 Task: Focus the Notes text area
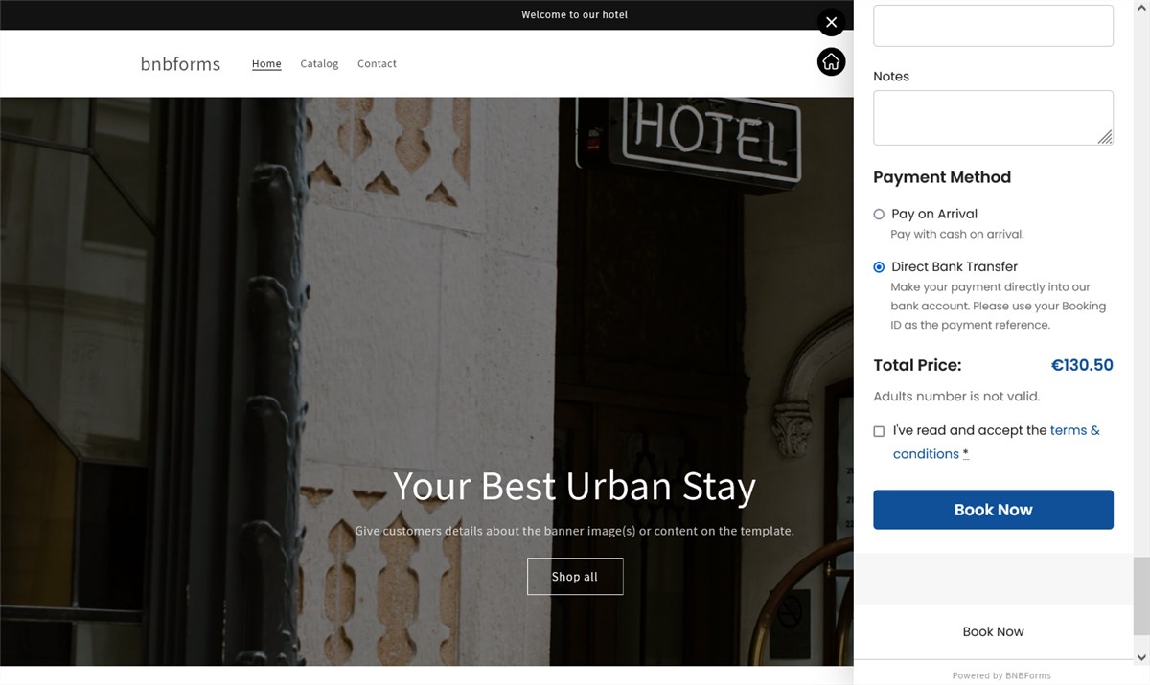(993, 118)
